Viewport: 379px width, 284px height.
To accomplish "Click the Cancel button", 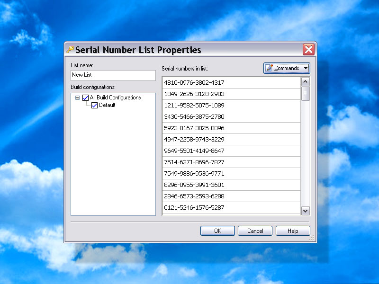I will [x=255, y=231].
